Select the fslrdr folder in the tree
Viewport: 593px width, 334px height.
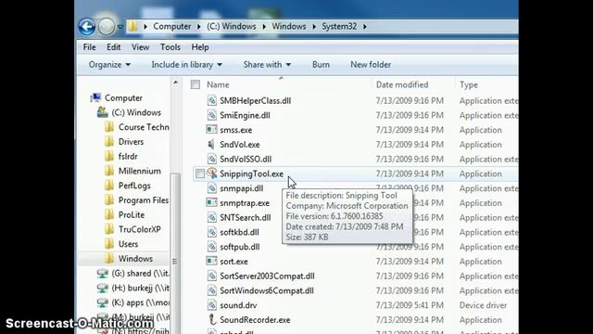[x=128, y=157]
